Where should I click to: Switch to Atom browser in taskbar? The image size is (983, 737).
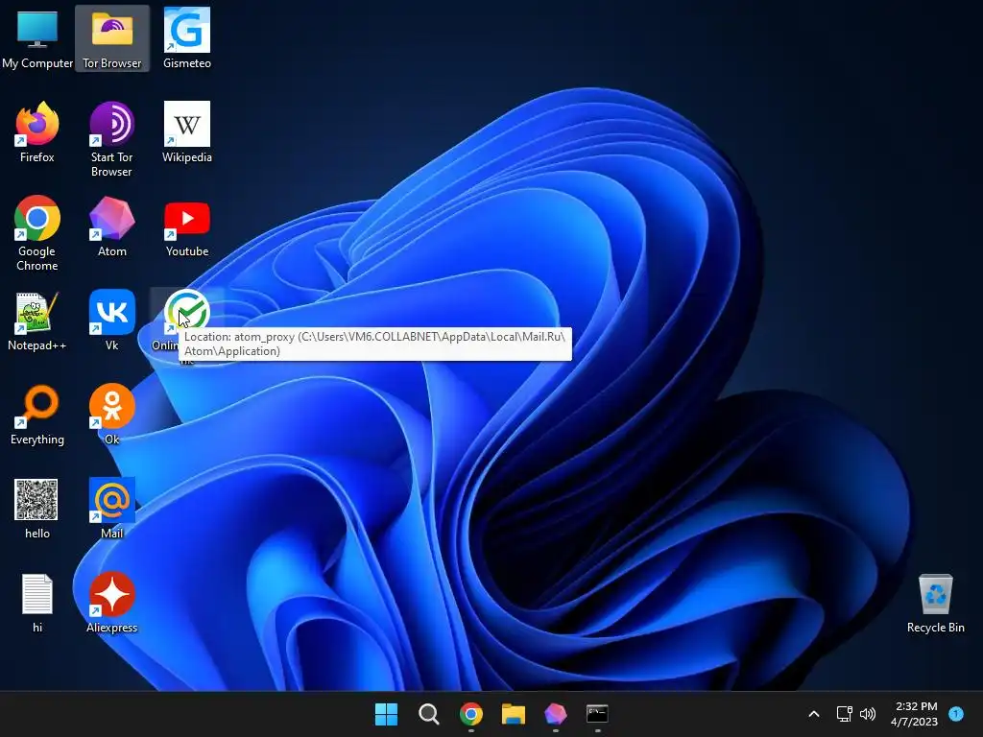pos(556,714)
